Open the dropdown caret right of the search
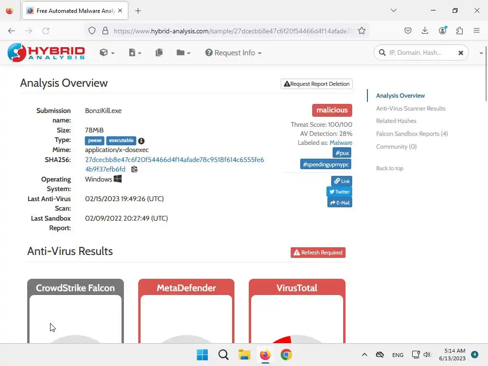The image size is (488, 366). [x=481, y=53]
